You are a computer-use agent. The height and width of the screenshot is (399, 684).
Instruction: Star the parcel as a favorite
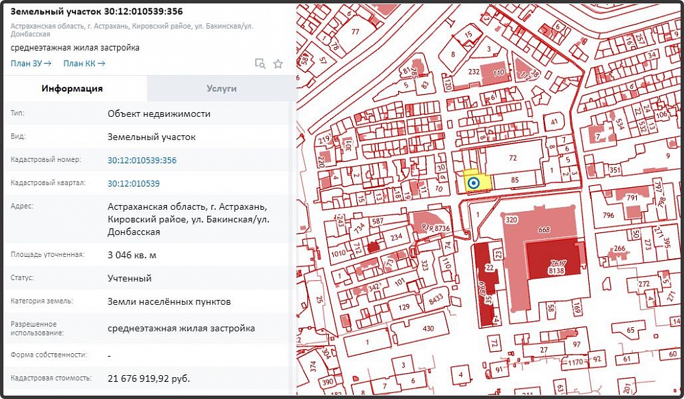[278, 64]
